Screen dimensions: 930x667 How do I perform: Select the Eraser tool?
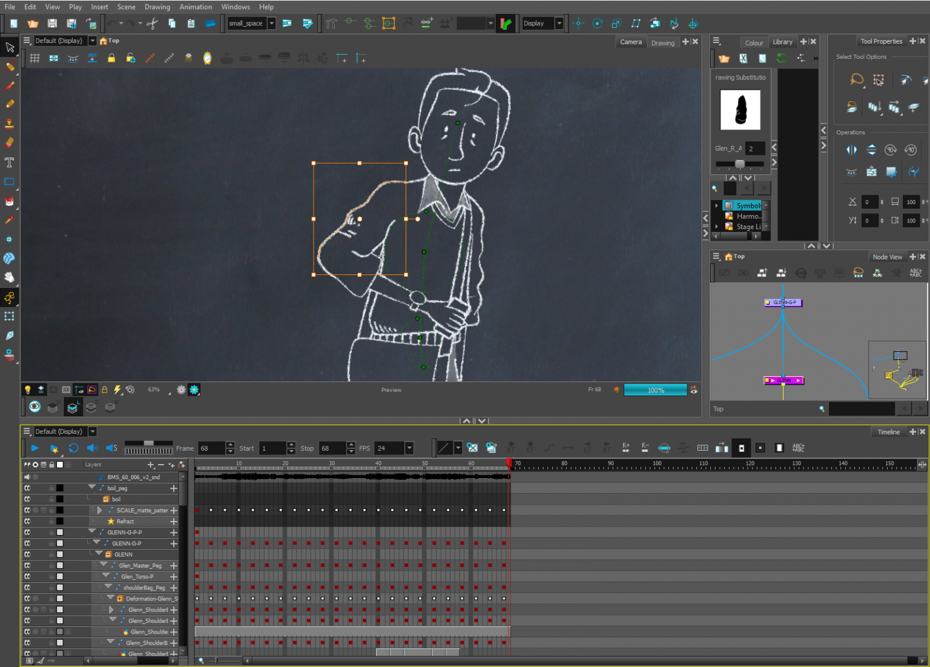10,143
